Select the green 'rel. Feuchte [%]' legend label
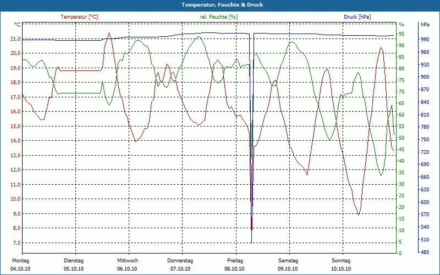440x275 pixels. [219, 17]
